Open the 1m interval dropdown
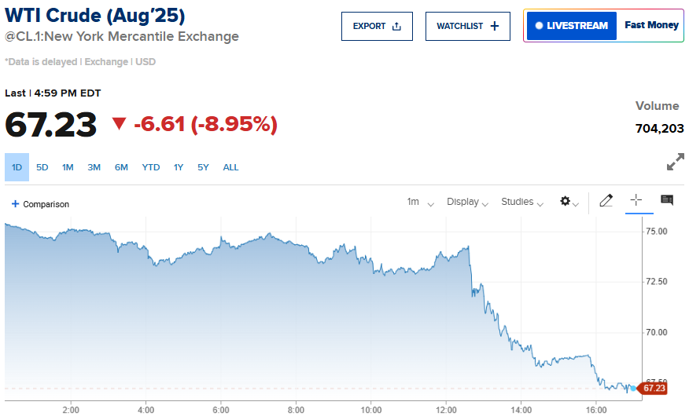 (x=420, y=202)
